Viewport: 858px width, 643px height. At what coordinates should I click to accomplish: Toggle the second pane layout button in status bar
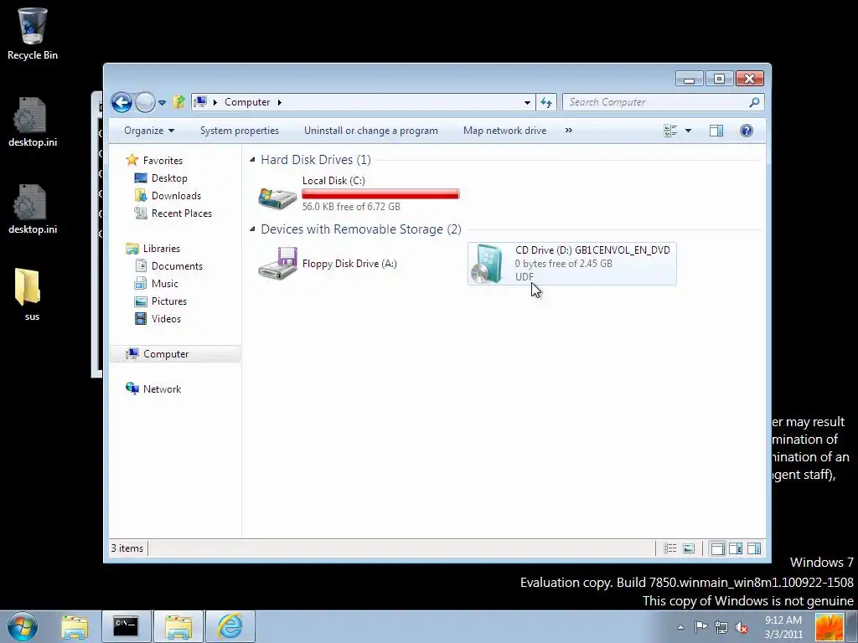[736, 548]
